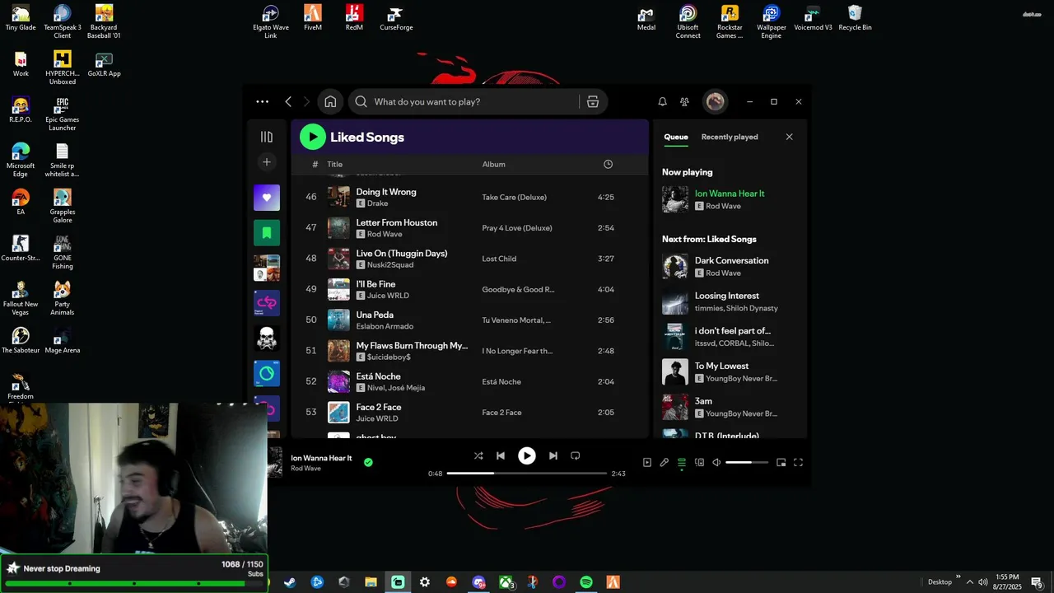The height and width of the screenshot is (593, 1054).
Task: Sort by the duration clock icon header
Action: pyautogui.click(x=608, y=164)
